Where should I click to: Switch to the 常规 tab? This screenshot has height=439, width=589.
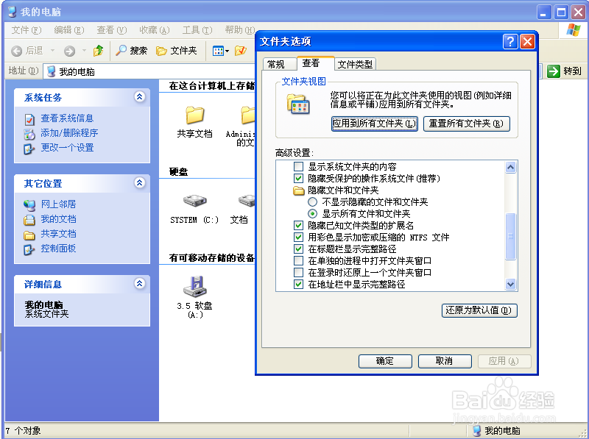click(279, 64)
